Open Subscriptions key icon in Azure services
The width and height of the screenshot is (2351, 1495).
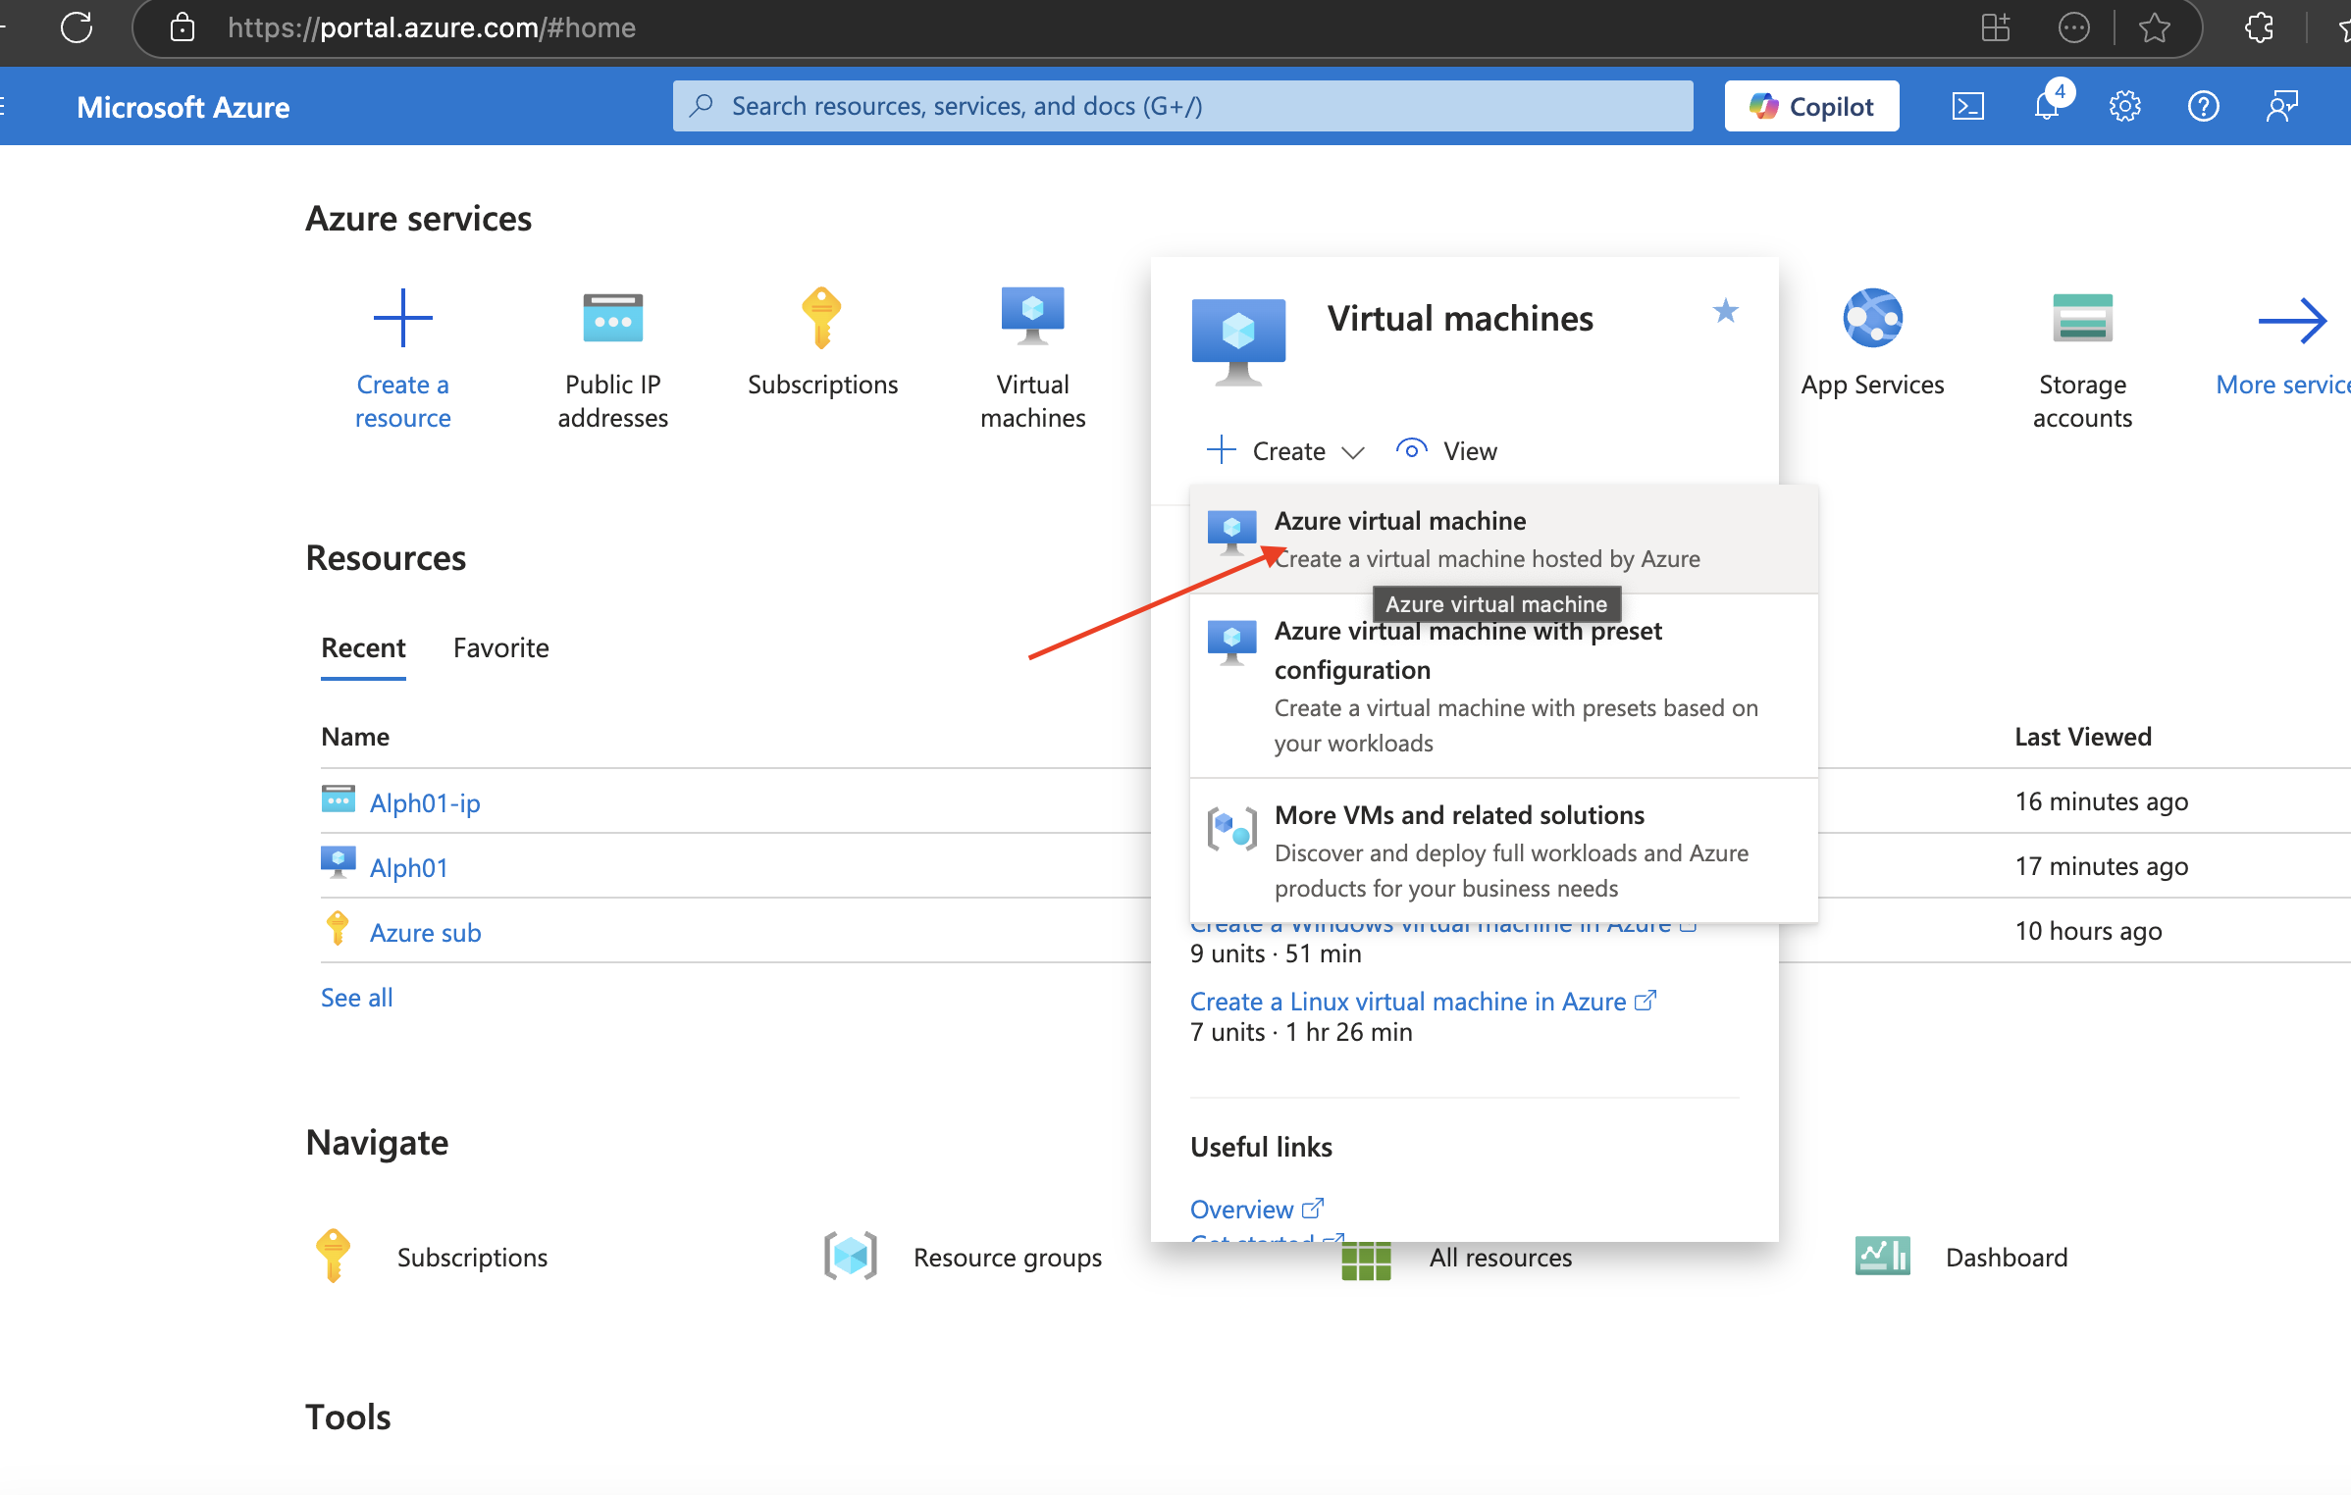tap(822, 318)
